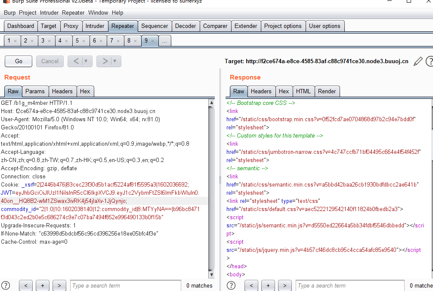Show response Headers view
This screenshot has height=291, width=433.
click(261, 91)
